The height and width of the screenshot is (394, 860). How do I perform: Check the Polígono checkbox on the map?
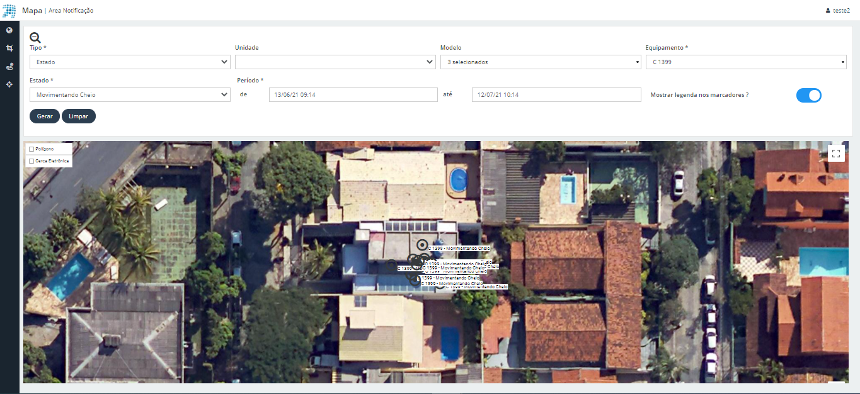point(32,149)
